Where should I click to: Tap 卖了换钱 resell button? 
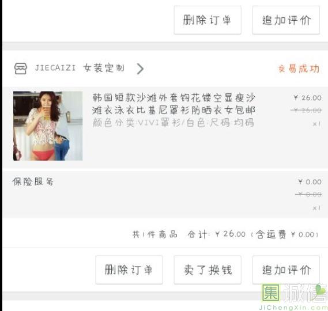point(208,270)
